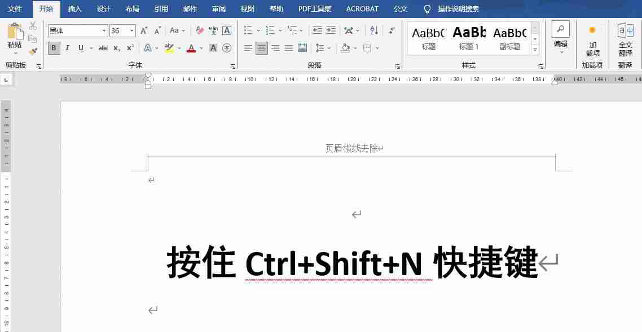Switch to the Review (审阅) tab
Image resolution: width=642 pixels, height=332 pixels.
coord(219,9)
